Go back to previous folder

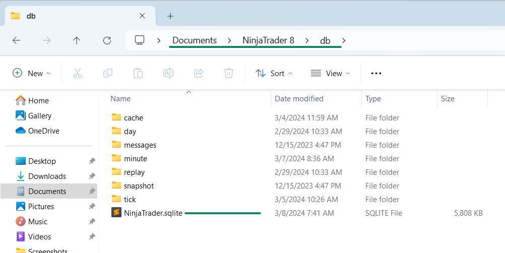point(16,40)
